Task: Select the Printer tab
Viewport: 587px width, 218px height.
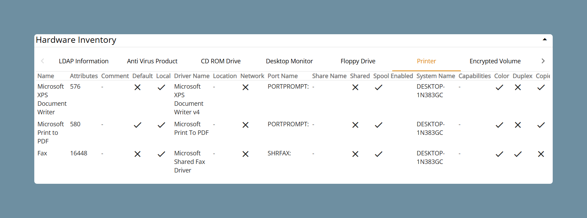Action: 427,61
